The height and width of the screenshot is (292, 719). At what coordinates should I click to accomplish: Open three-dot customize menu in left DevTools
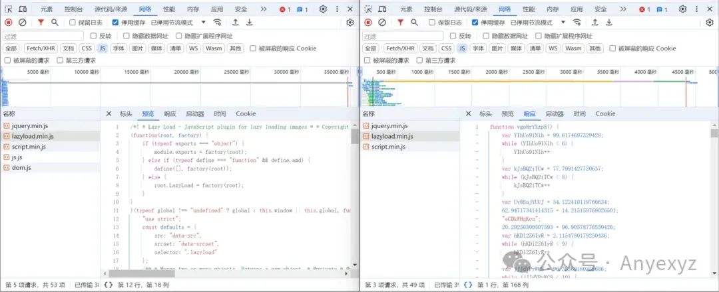click(338, 9)
